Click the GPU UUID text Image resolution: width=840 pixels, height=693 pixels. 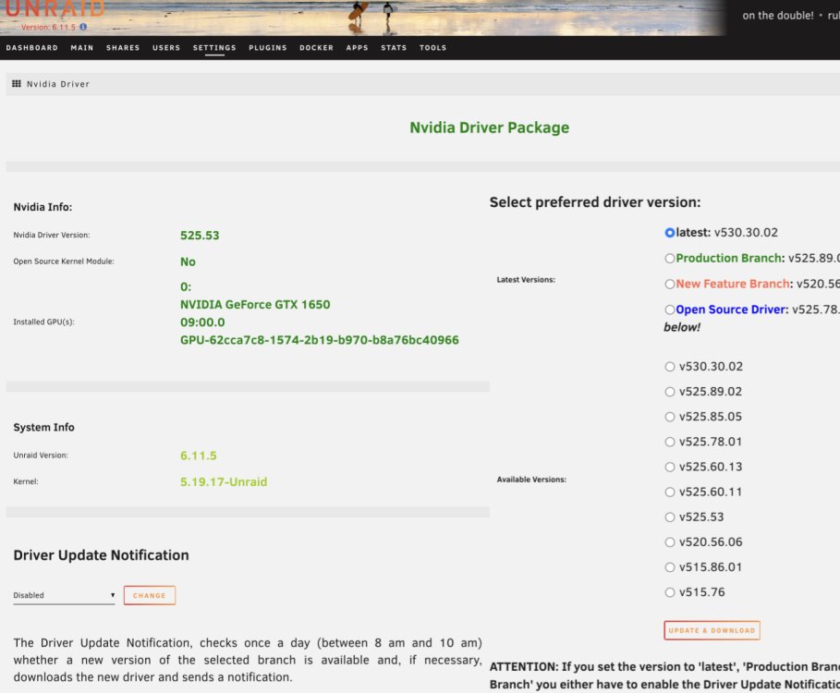coord(320,340)
